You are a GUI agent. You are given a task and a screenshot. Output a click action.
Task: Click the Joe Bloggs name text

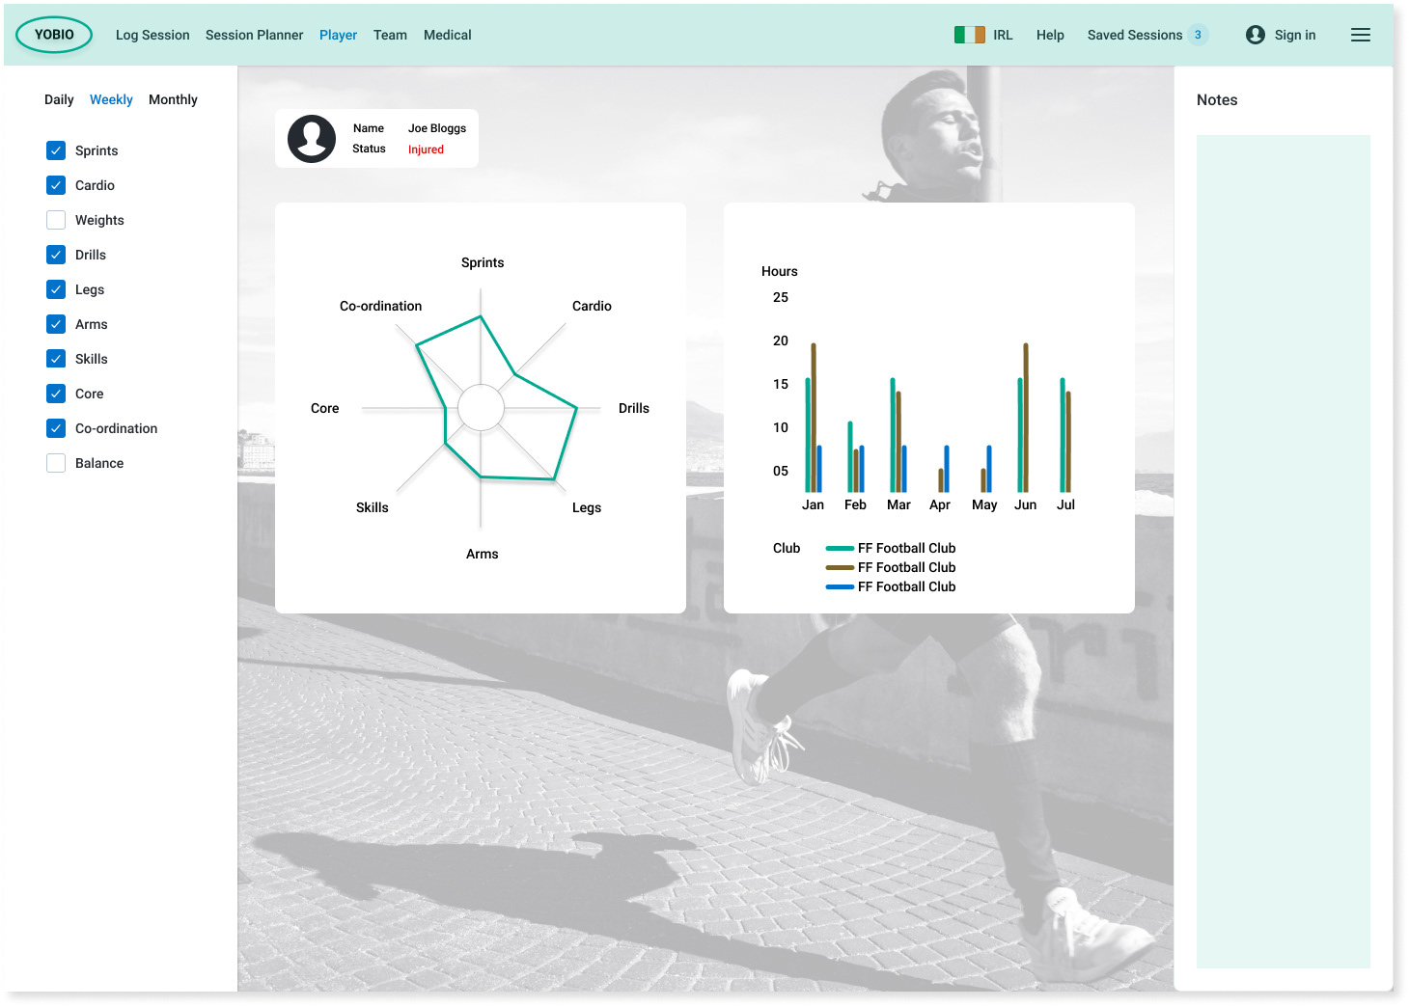click(437, 128)
